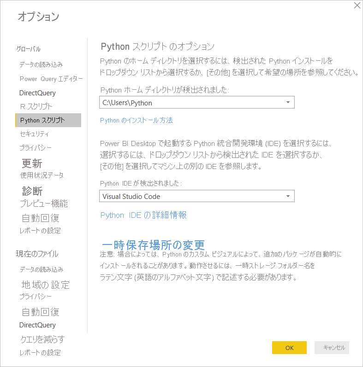Expand Python IDE dropdown arrow
The height and width of the screenshot is (367, 363).
[288, 196]
